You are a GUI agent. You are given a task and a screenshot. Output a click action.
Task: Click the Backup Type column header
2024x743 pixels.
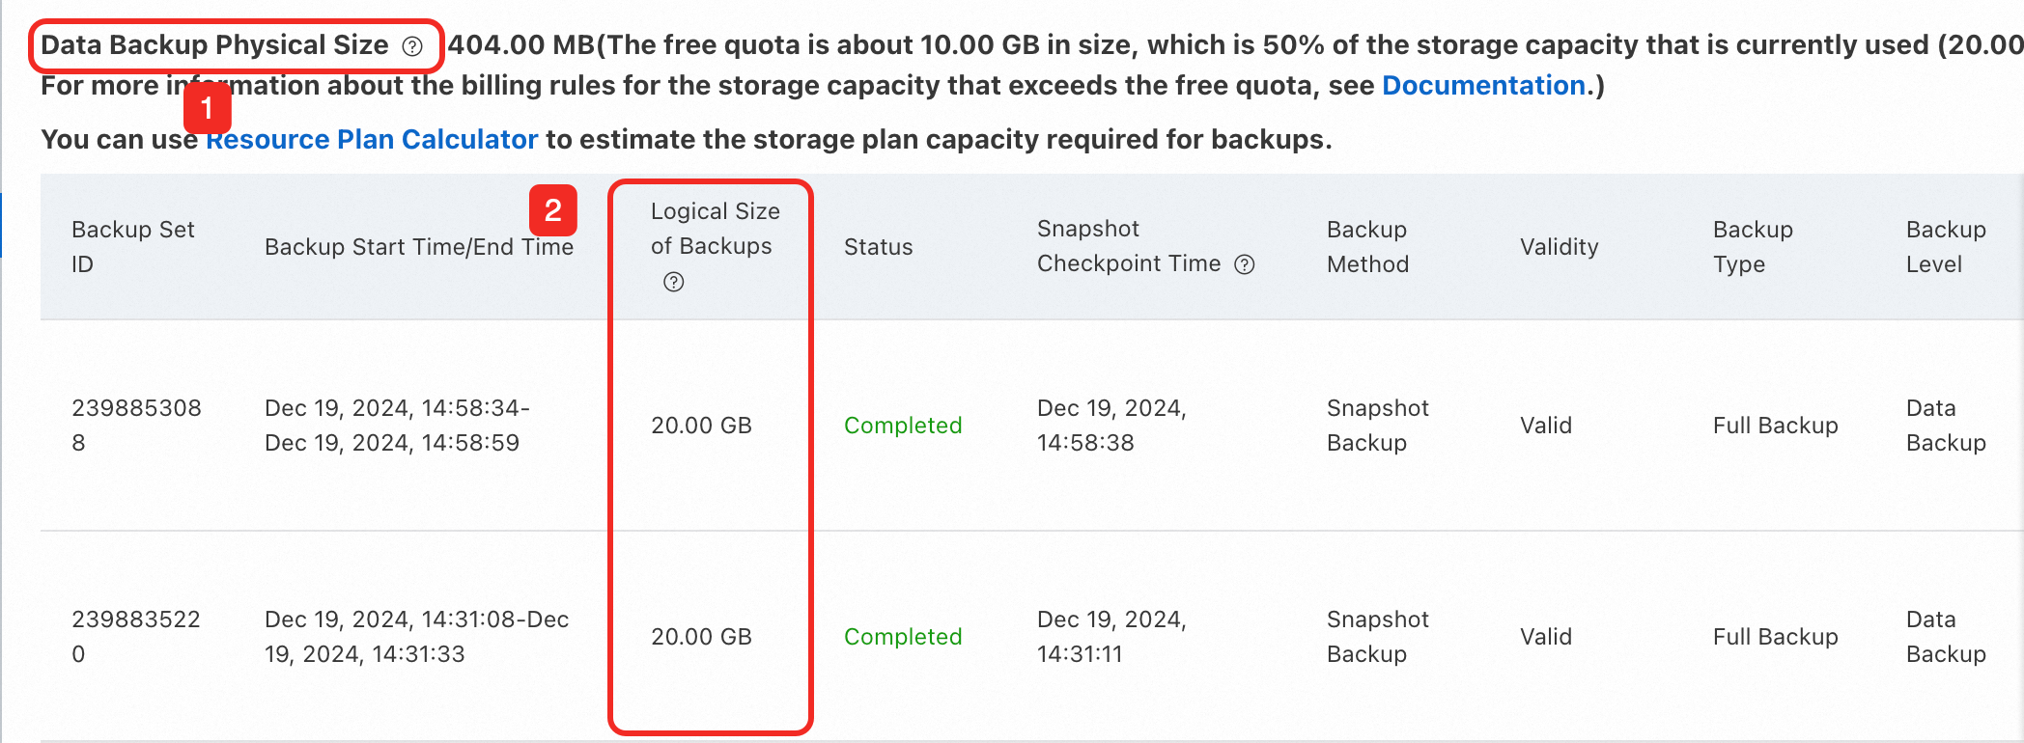point(1753,247)
